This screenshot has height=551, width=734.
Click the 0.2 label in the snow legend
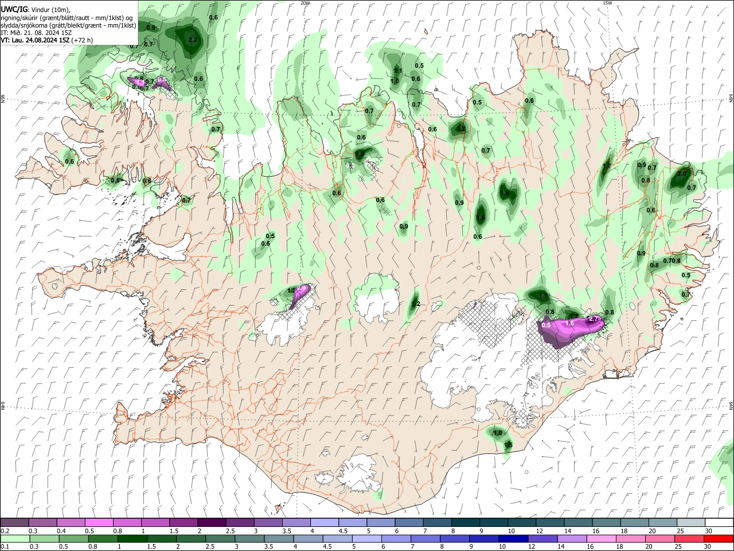[5, 531]
